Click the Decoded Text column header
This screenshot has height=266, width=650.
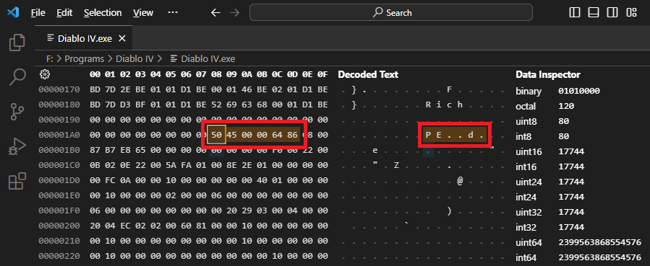368,75
